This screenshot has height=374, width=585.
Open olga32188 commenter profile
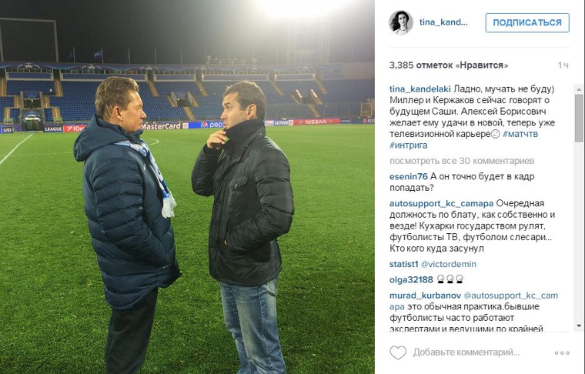pyautogui.click(x=411, y=279)
